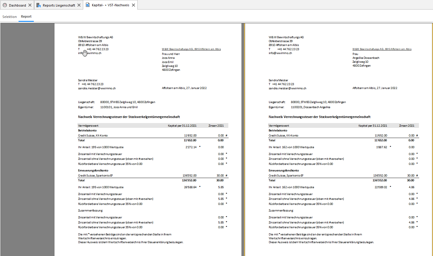Image resolution: width=433 pixels, height=256 pixels.
Task: Click 'Angelika Dossenbach' in the address block
Action: point(366,58)
